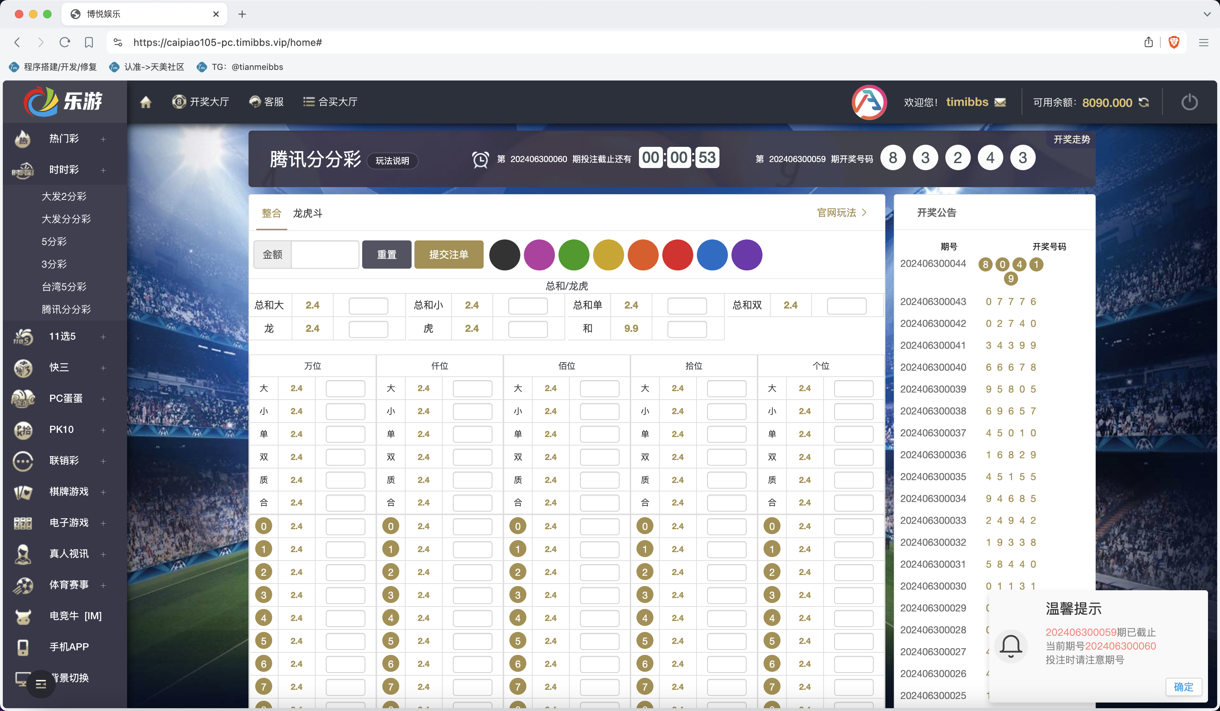Image resolution: width=1220 pixels, height=711 pixels.
Task: Click the alarm clock countdown icon
Action: (480, 159)
